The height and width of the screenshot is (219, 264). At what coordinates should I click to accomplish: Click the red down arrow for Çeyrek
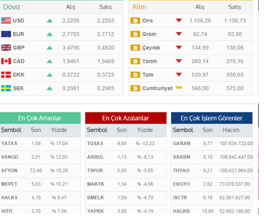tap(179, 47)
